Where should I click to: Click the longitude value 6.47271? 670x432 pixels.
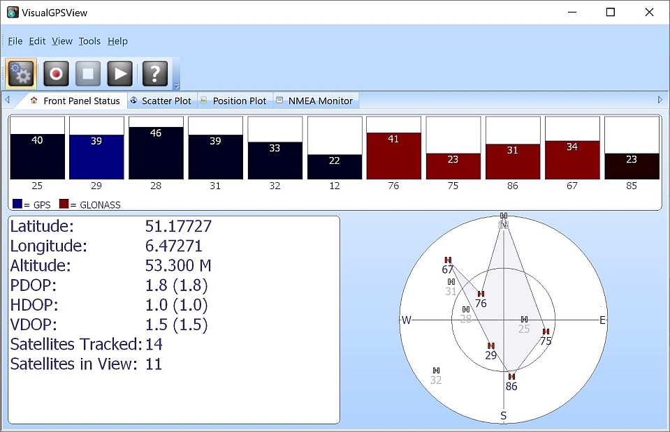pos(173,246)
